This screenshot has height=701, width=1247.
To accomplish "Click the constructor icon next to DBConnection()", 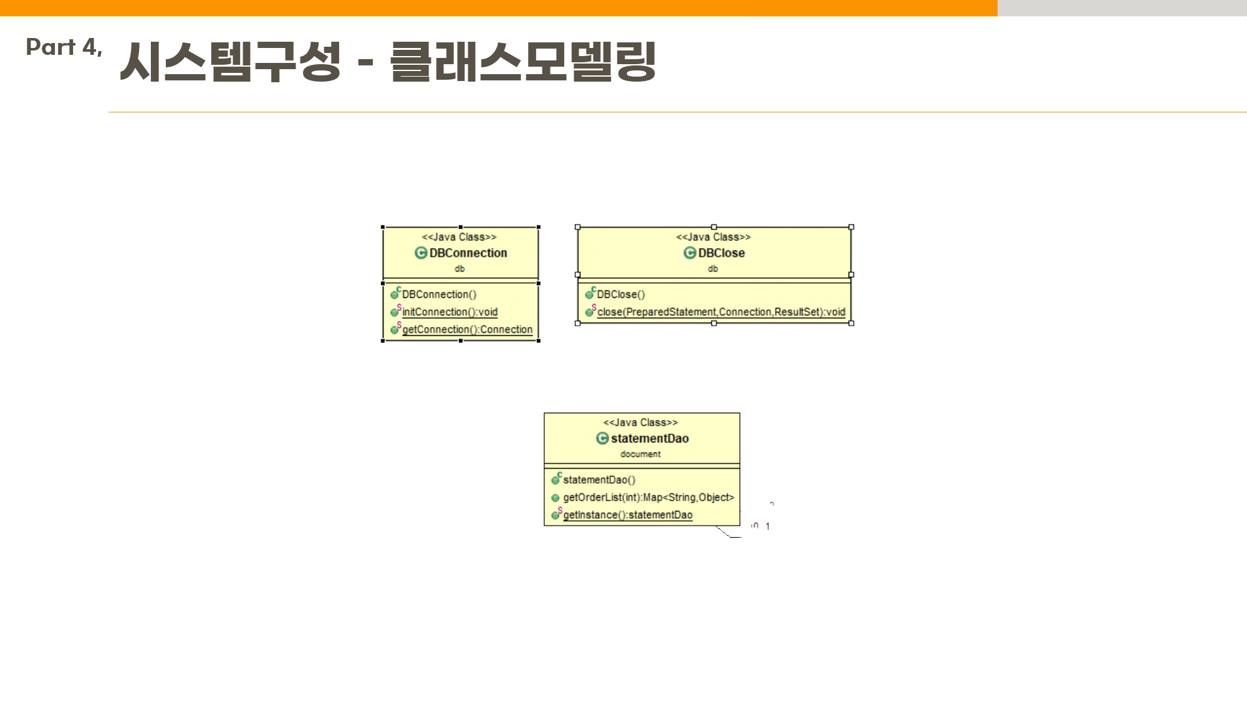I will tap(395, 294).
